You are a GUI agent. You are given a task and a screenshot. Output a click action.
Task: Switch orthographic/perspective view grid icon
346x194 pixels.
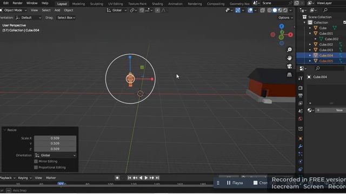coord(289,74)
